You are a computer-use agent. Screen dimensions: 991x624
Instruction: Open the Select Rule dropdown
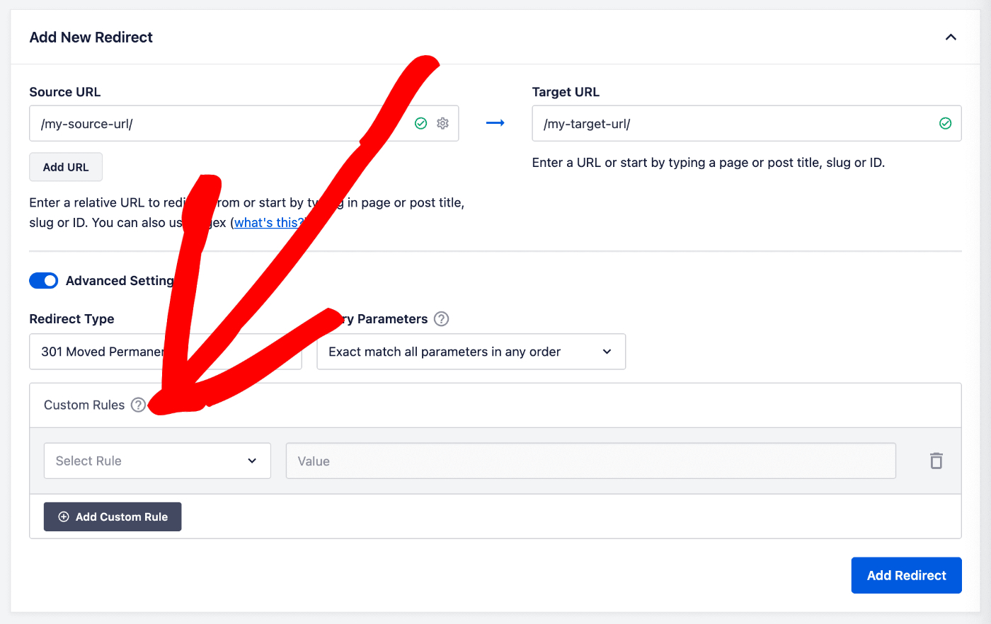(x=157, y=461)
